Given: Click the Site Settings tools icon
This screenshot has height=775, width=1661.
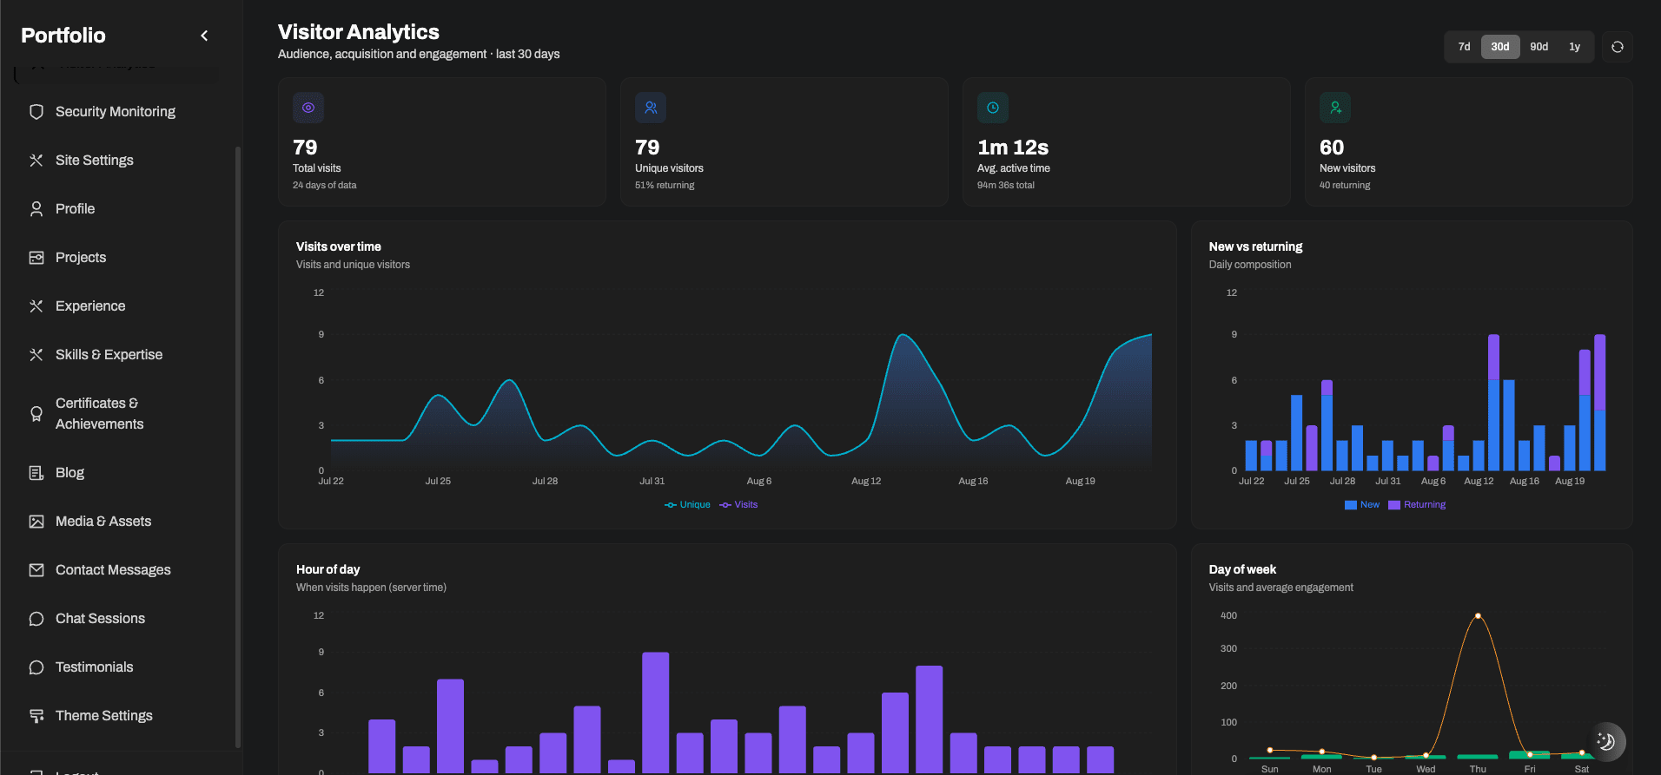Looking at the screenshot, I should coord(36,161).
